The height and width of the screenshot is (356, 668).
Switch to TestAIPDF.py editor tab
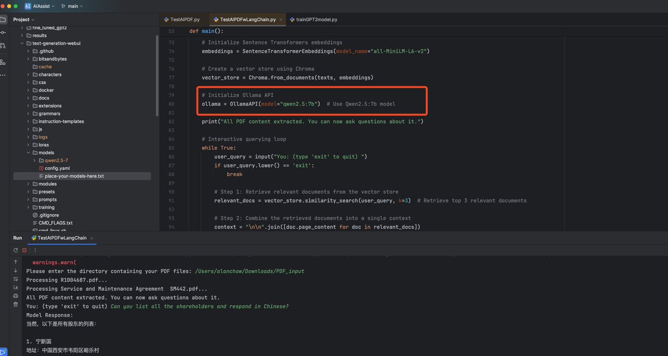tap(181, 19)
